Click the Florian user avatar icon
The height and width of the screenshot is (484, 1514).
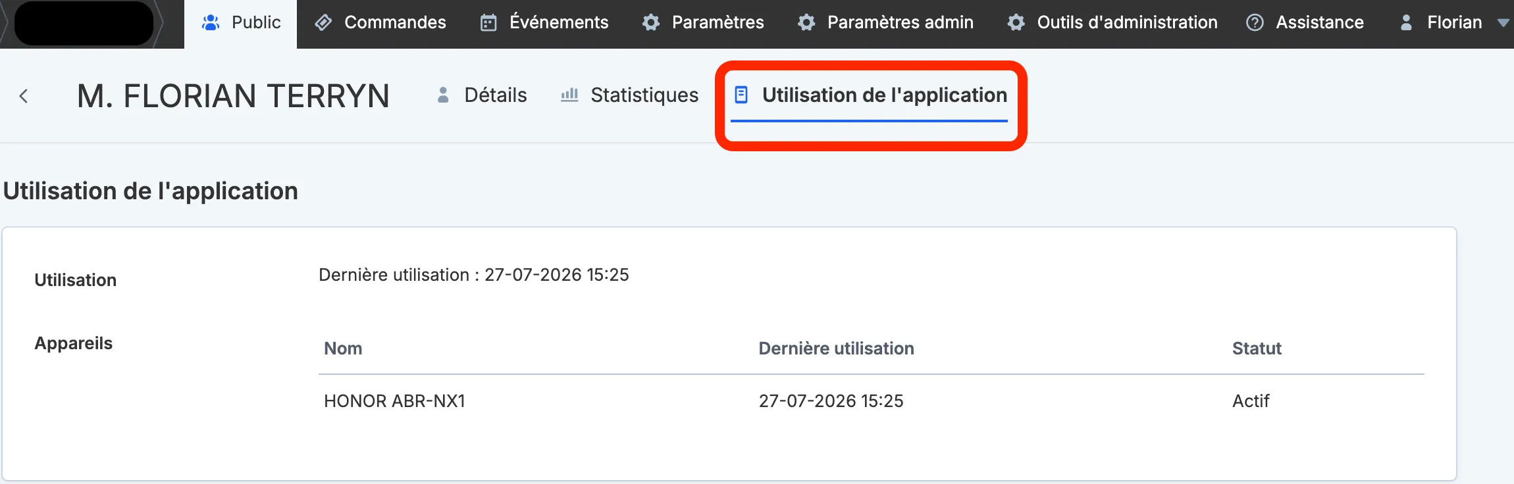[x=1406, y=23]
